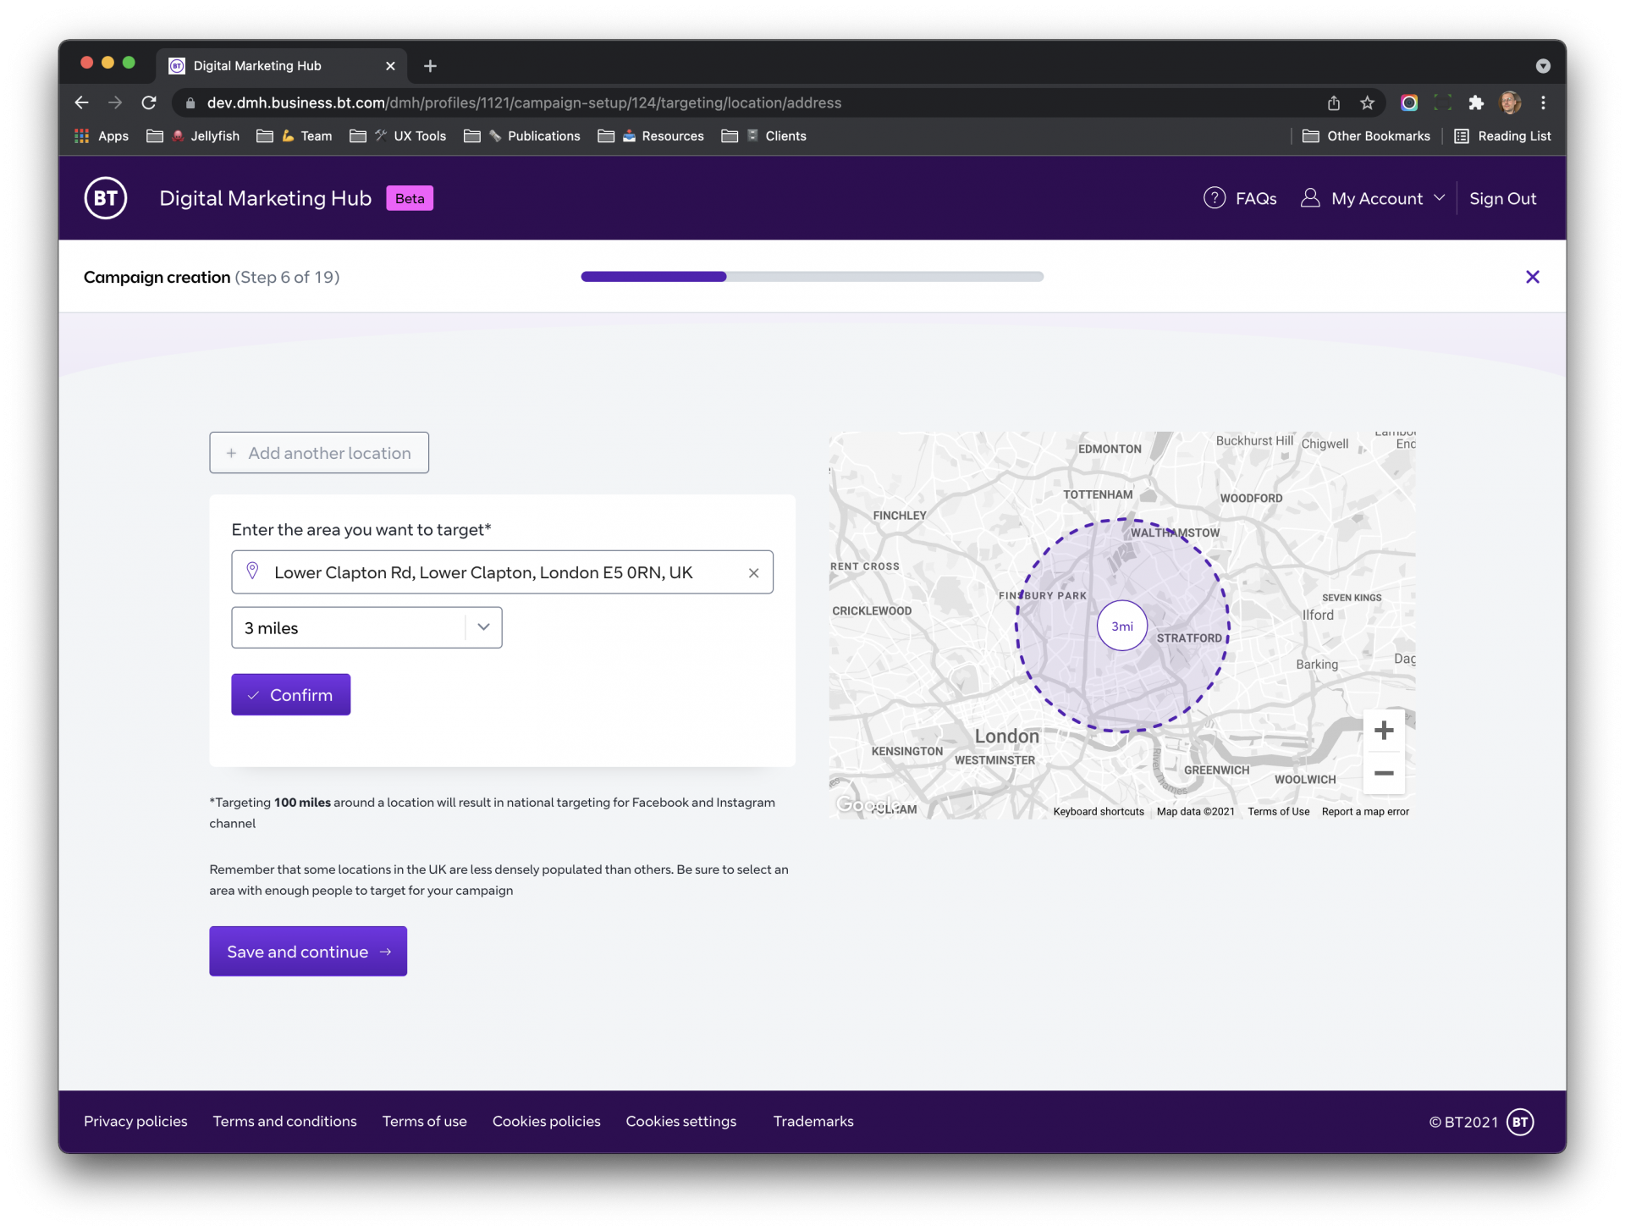Viewport: 1625px width, 1231px height.
Task: Open Jellyfish bookmark folder
Action: [193, 135]
